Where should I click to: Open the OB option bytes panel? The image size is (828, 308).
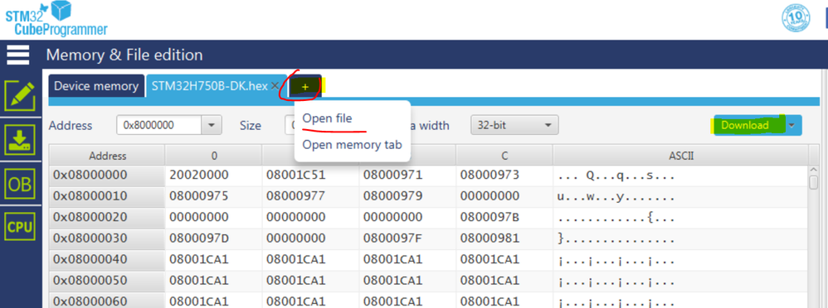(x=20, y=184)
